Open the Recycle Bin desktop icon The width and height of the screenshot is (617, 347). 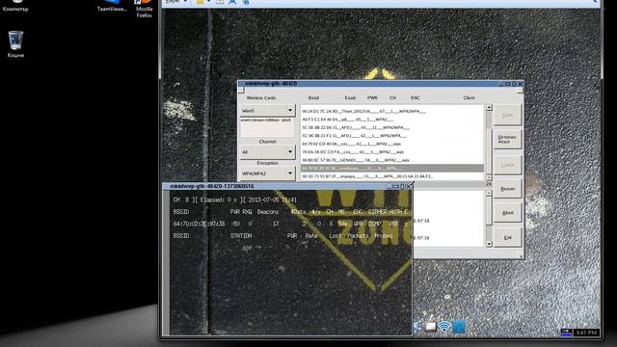(x=15, y=43)
